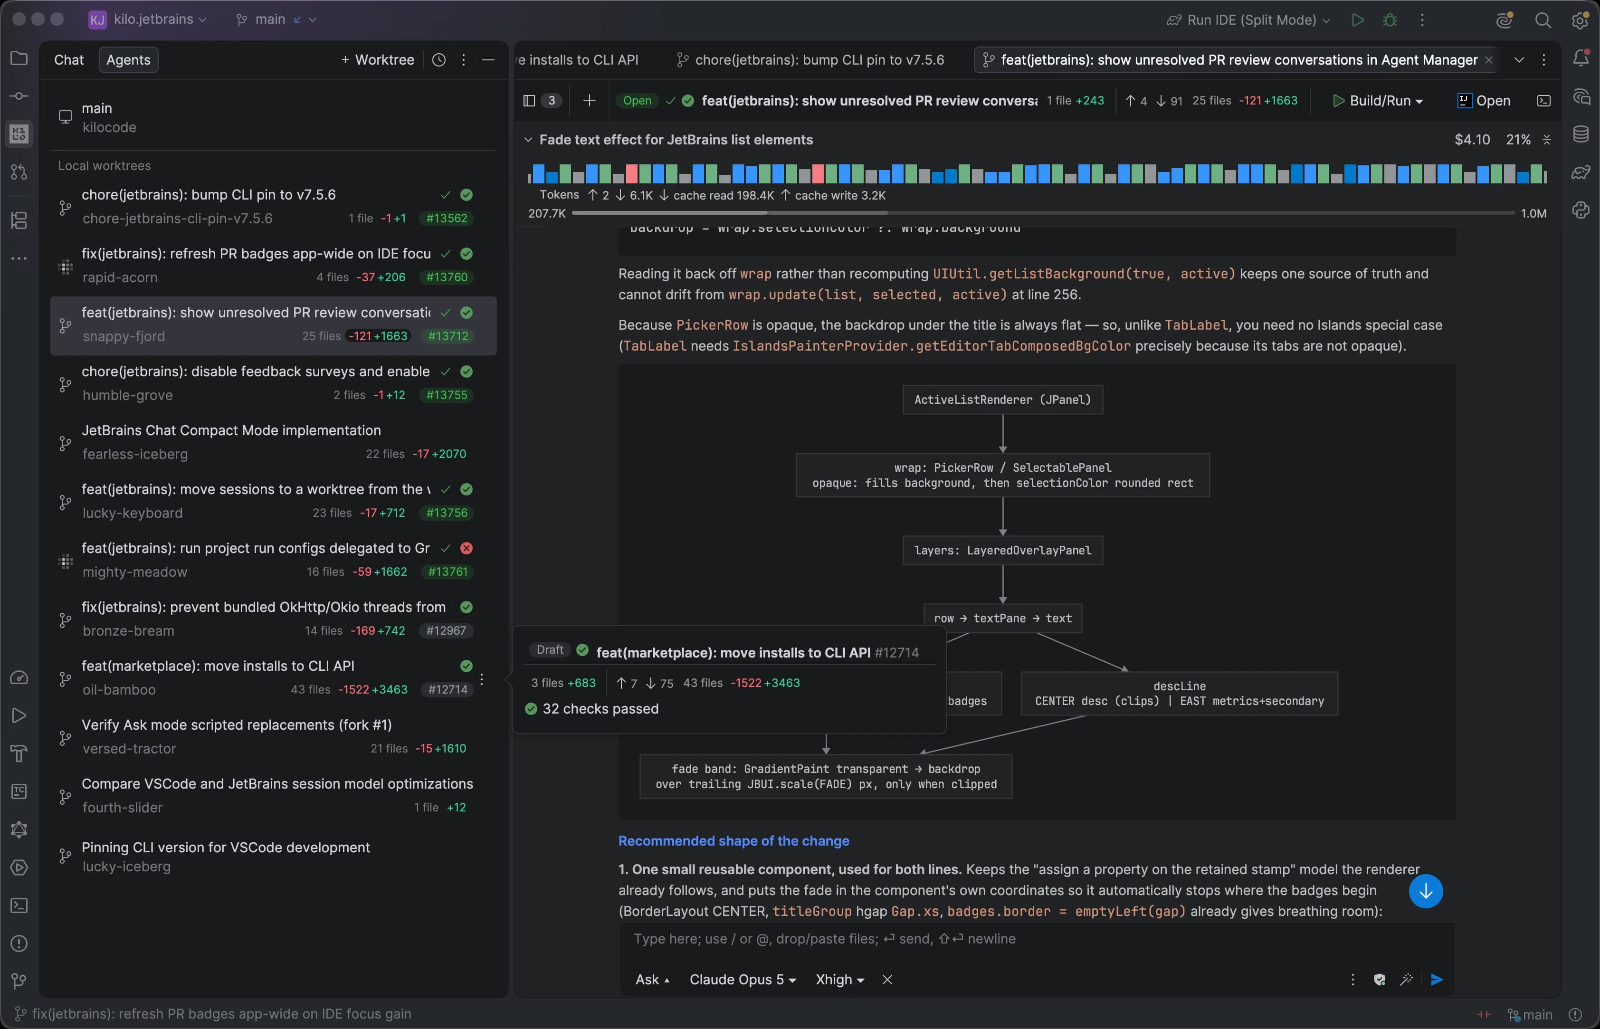Image resolution: width=1600 pixels, height=1029 pixels.
Task: Open the Build/Run dropdown
Action: (x=1378, y=101)
